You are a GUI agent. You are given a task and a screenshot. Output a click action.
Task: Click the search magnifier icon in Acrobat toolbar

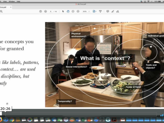1,12
